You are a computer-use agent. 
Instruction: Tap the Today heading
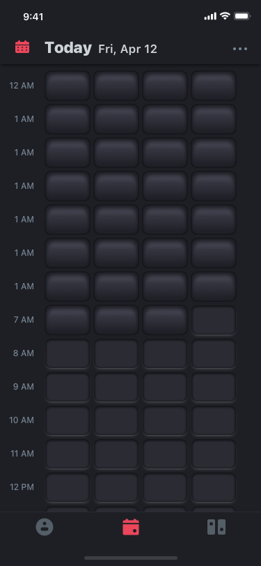point(68,48)
